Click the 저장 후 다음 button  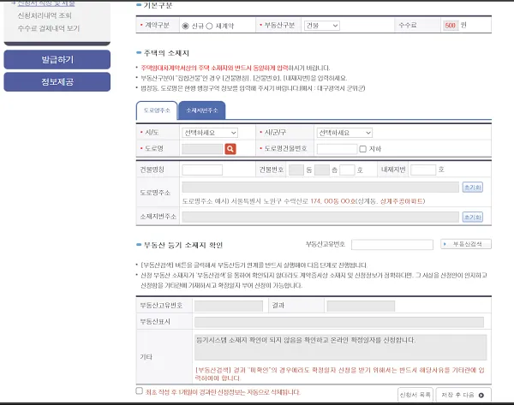(x=463, y=395)
